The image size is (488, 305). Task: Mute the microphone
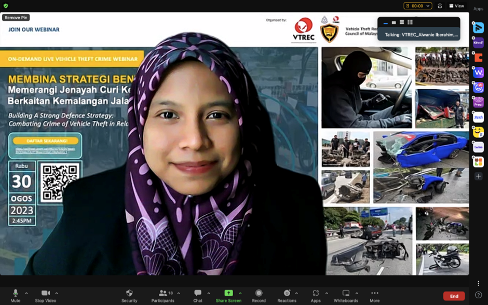click(15, 294)
